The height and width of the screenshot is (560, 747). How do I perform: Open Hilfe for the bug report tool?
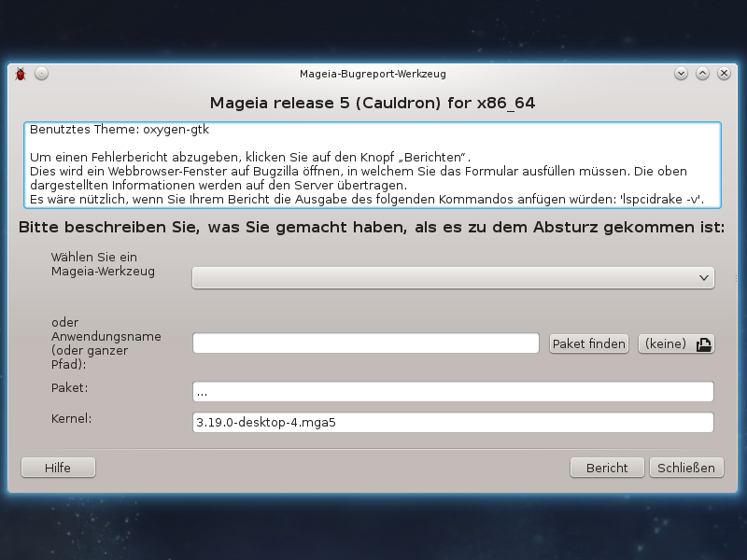tap(58, 468)
